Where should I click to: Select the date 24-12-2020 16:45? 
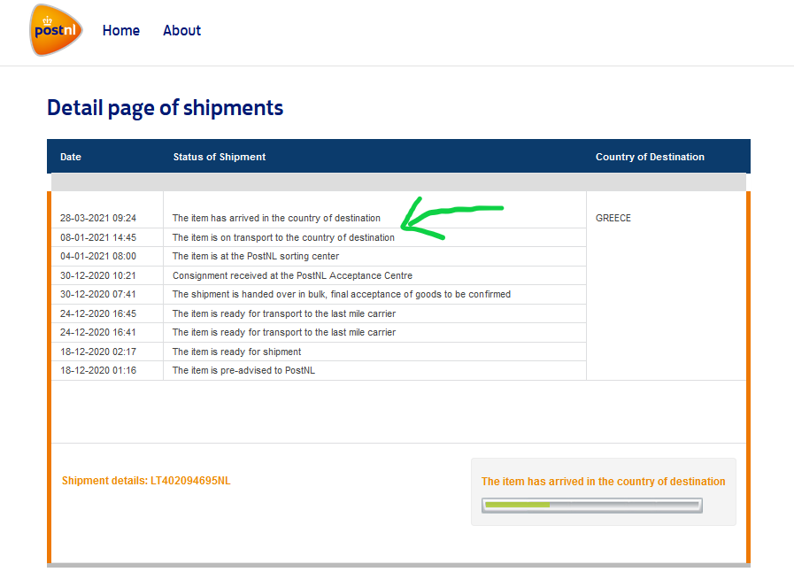98,313
